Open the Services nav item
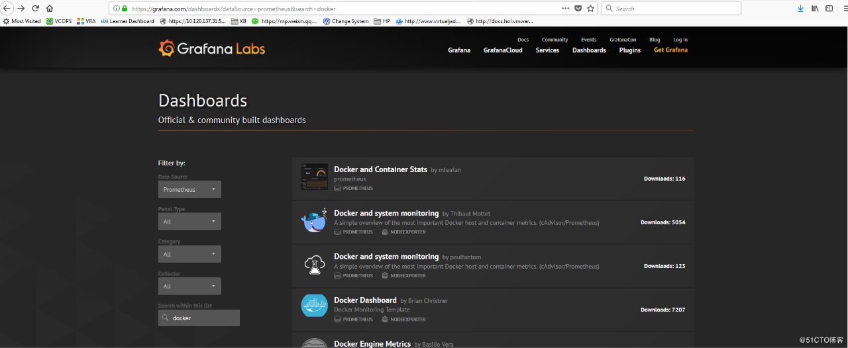848x348 pixels. click(x=547, y=50)
